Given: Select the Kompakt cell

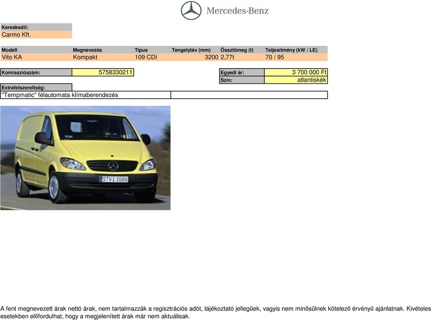Looking at the screenshot, I should coord(85,57).
